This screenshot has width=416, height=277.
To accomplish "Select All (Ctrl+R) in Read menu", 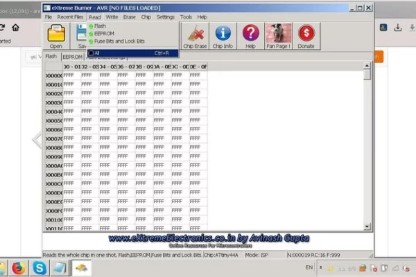I will pyautogui.click(x=133, y=53).
